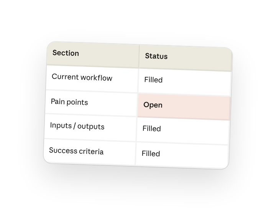Click column divider between Pain points and Open
Viewport: 276px width, 211px height.
pyautogui.click(x=137, y=105)
